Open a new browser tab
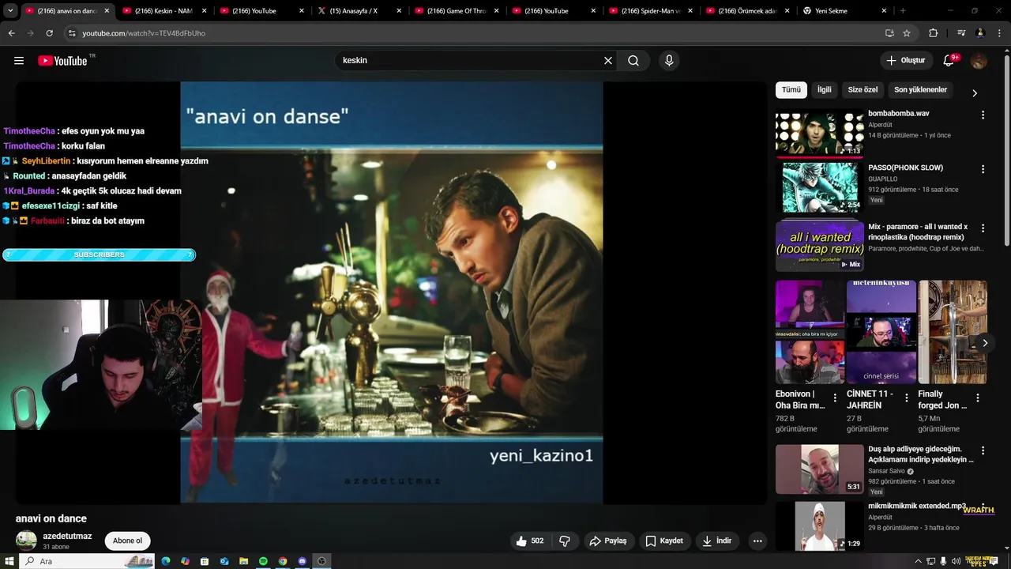 point(903,11)
